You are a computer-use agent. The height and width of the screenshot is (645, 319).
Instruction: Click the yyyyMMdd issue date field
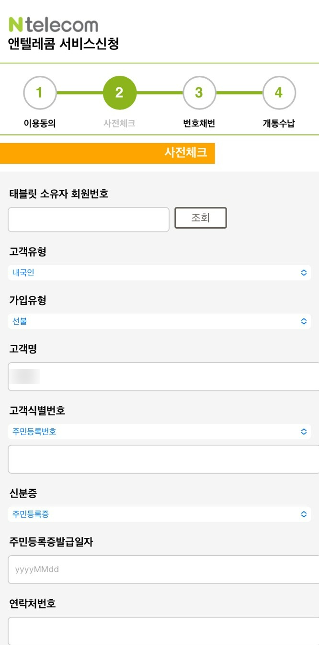tap(163, 570)
